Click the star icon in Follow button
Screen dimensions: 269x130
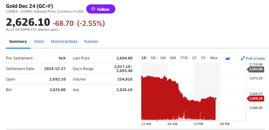[x=93, y=9]
